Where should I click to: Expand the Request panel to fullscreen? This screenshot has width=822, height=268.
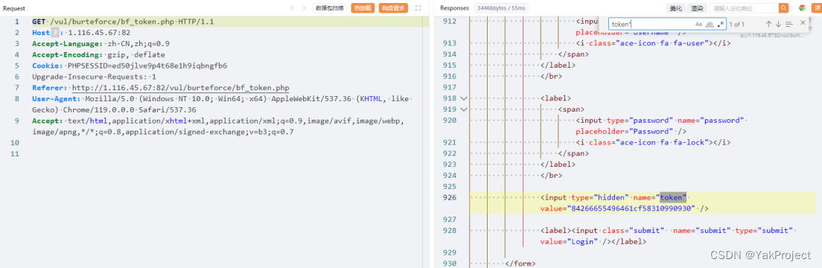[x=418, y=8]
